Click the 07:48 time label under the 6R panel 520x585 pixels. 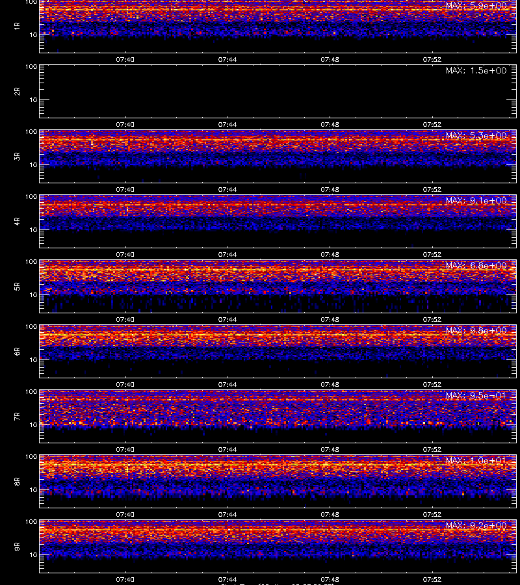[330, 384]
